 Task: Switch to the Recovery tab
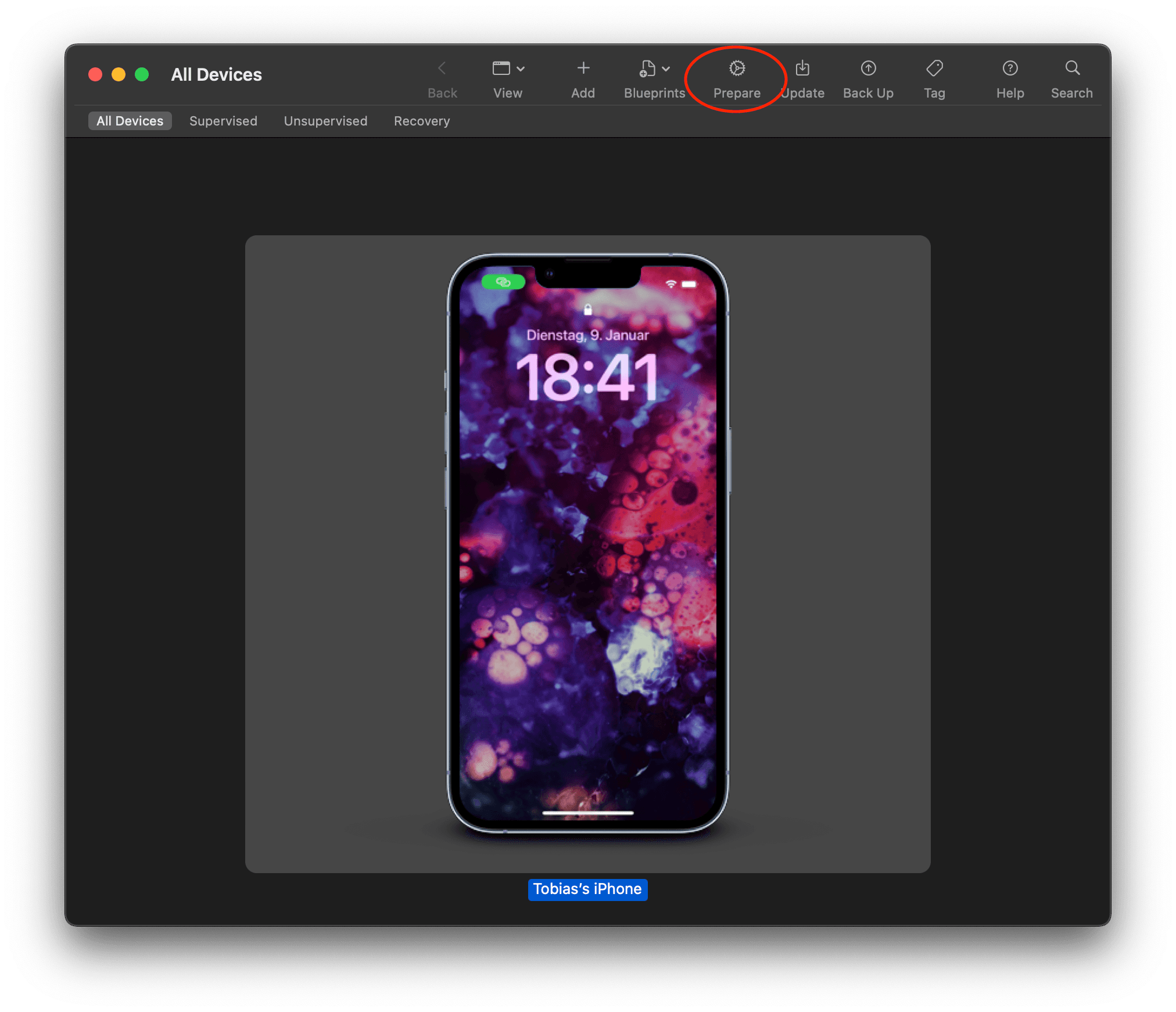[422, 121]
